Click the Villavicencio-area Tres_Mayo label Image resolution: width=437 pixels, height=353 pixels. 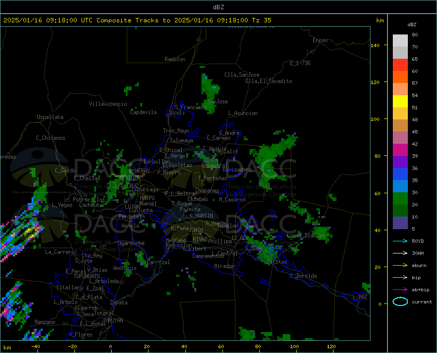click(x=176, y=131)
